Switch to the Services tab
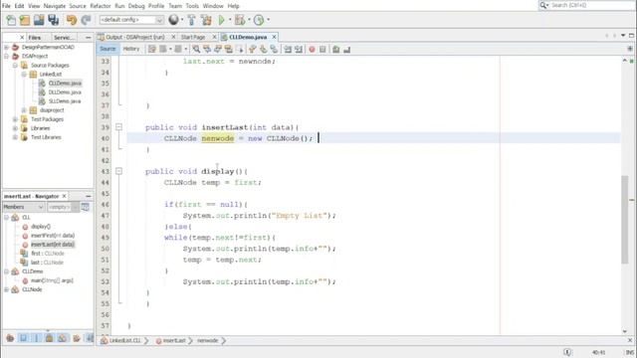Image resolution: width=637 pixels, height=358 pixels. click(x=64, y=38)
